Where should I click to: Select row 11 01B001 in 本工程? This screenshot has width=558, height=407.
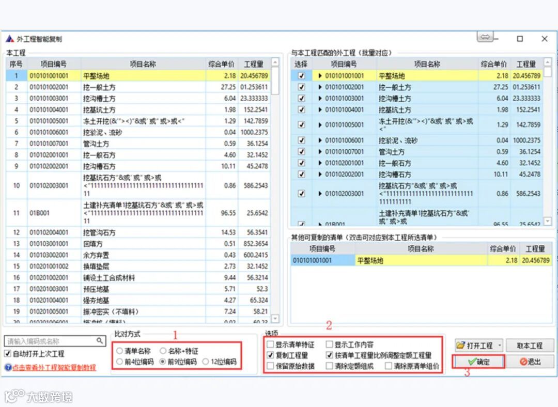[138, 213]
